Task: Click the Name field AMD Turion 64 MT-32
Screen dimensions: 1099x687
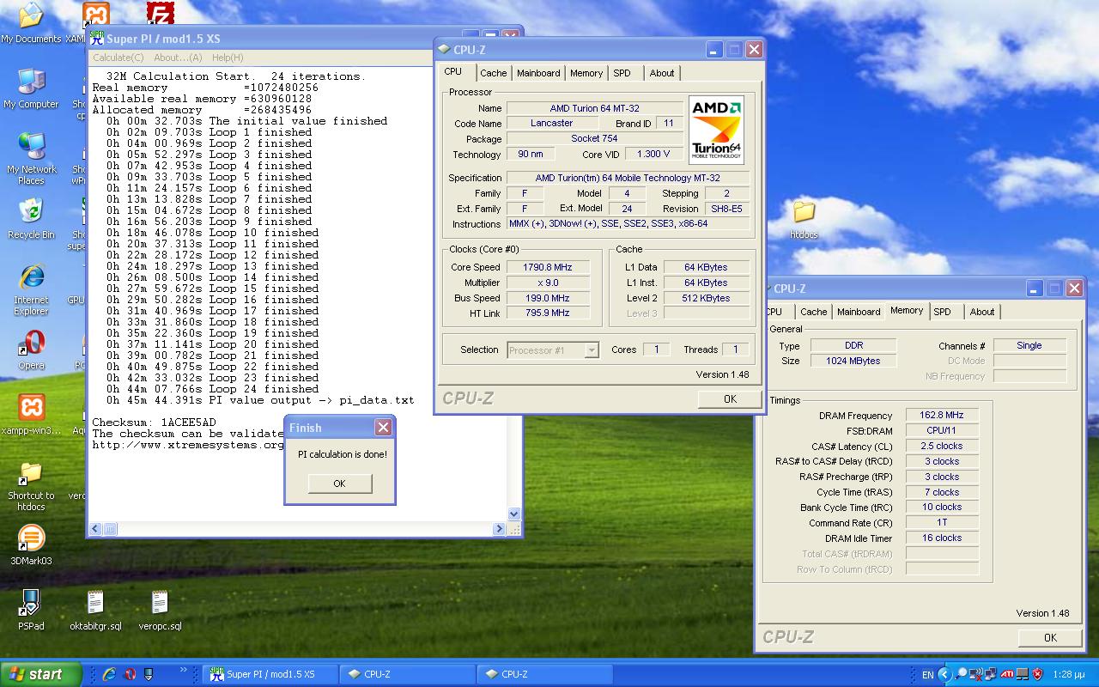Action: pos(594,108)
